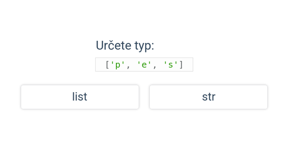Click the word "Určete" in the prompt
The width and height of the screenshot is (288, 144).
click(113, 46)
